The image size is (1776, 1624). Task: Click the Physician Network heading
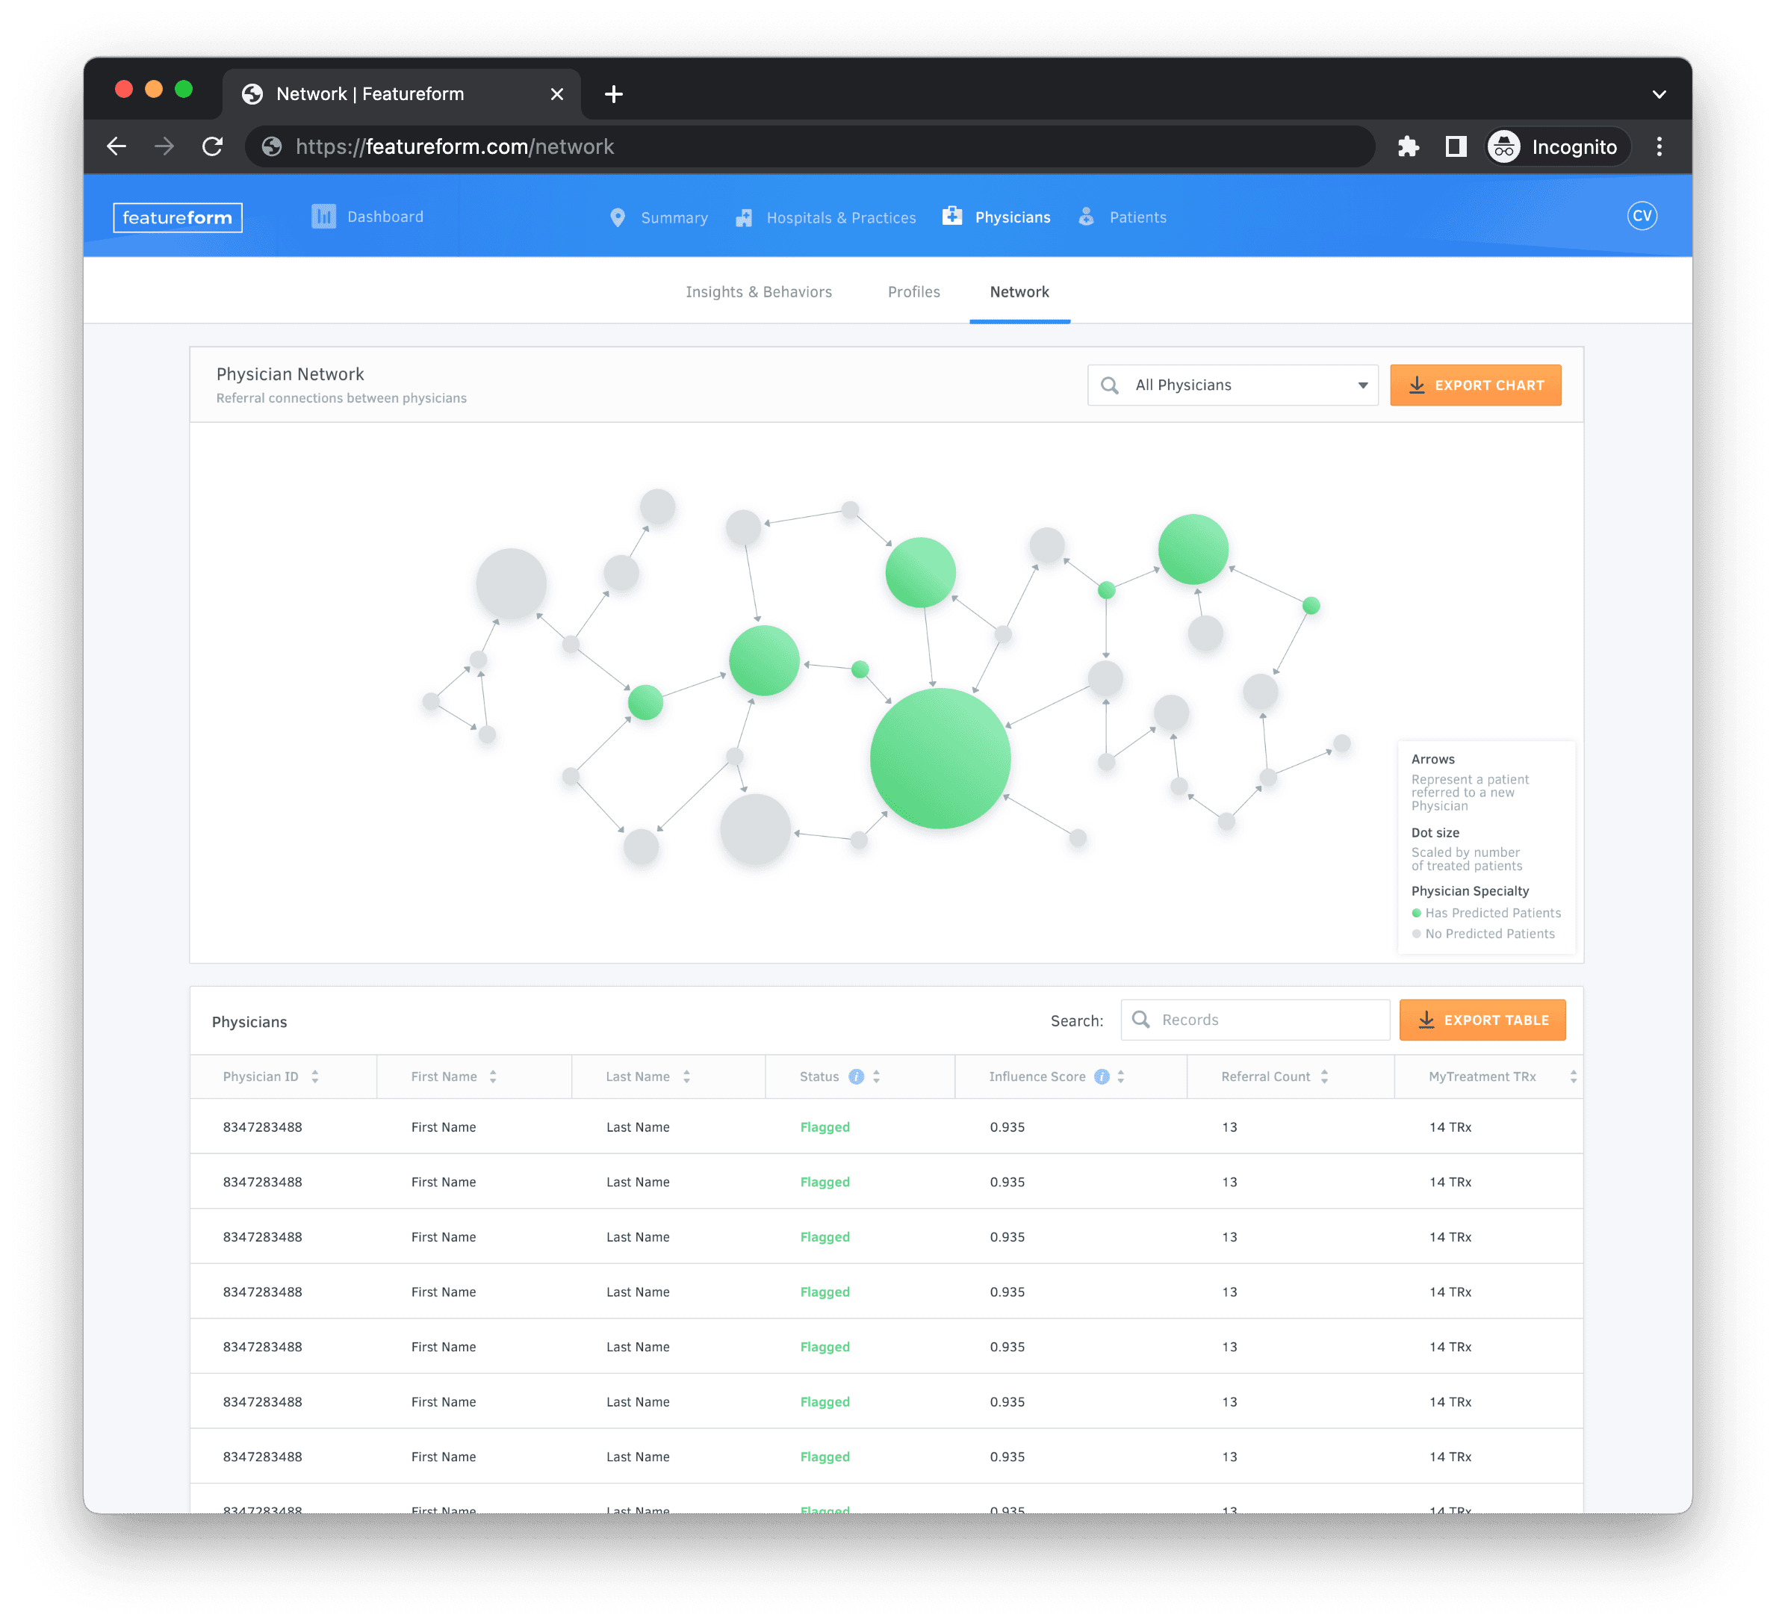(x=290, y=374)
